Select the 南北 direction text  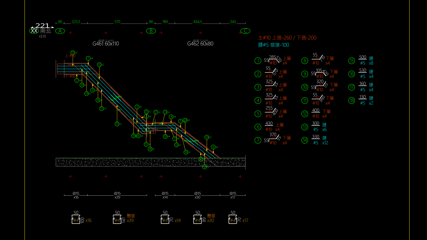point(46,31)
